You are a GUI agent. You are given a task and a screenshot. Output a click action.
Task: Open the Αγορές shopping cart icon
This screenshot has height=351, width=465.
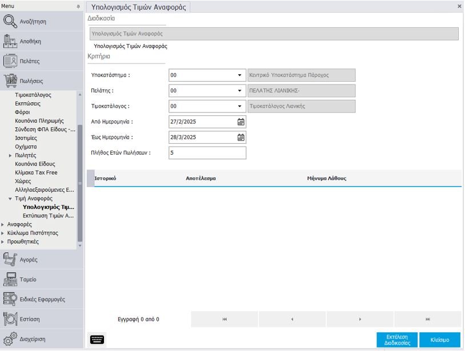click(11, 260)
